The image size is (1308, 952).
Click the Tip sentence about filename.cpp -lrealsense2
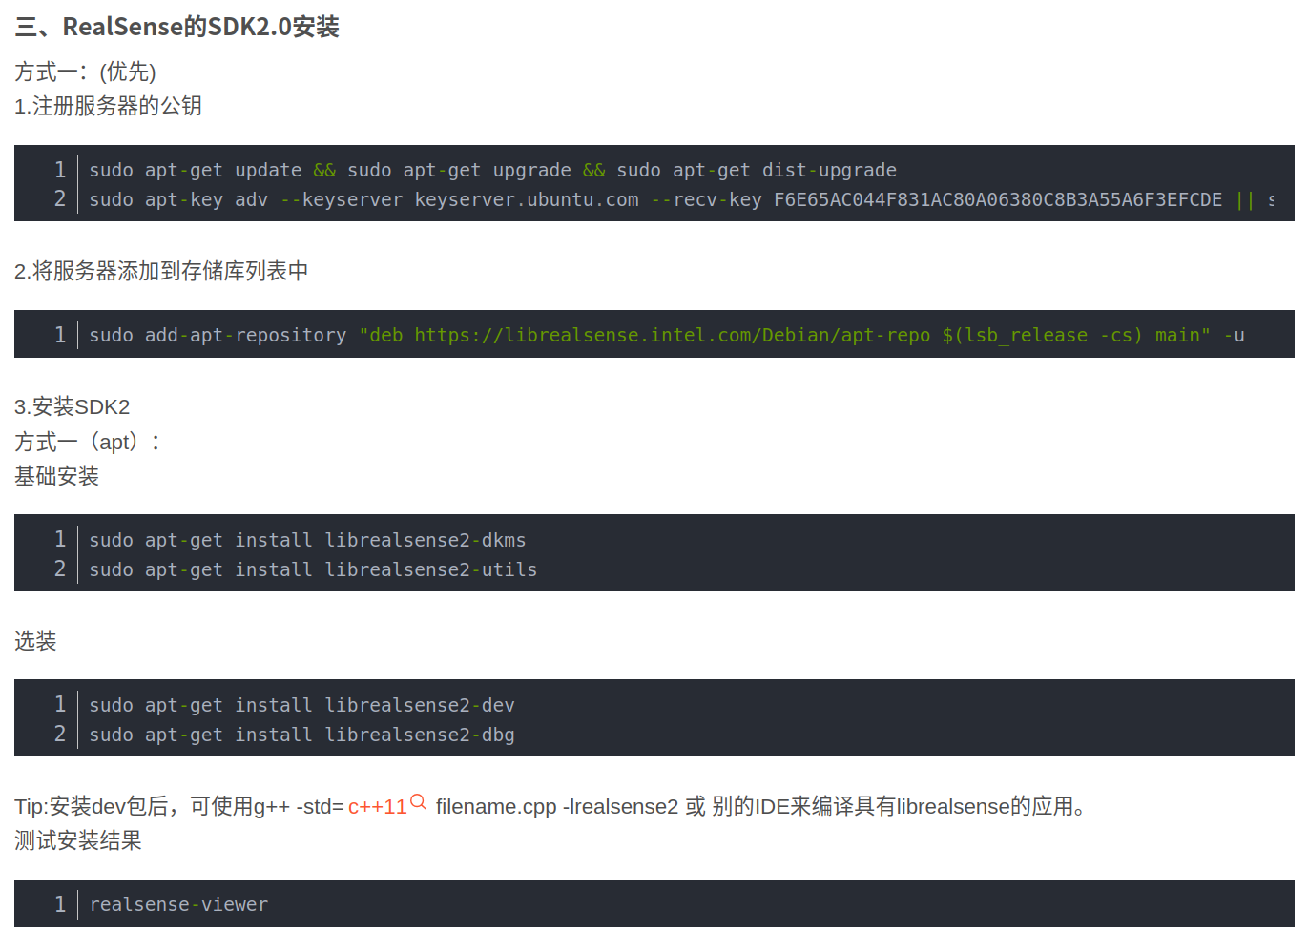click(x=551, y=807)
